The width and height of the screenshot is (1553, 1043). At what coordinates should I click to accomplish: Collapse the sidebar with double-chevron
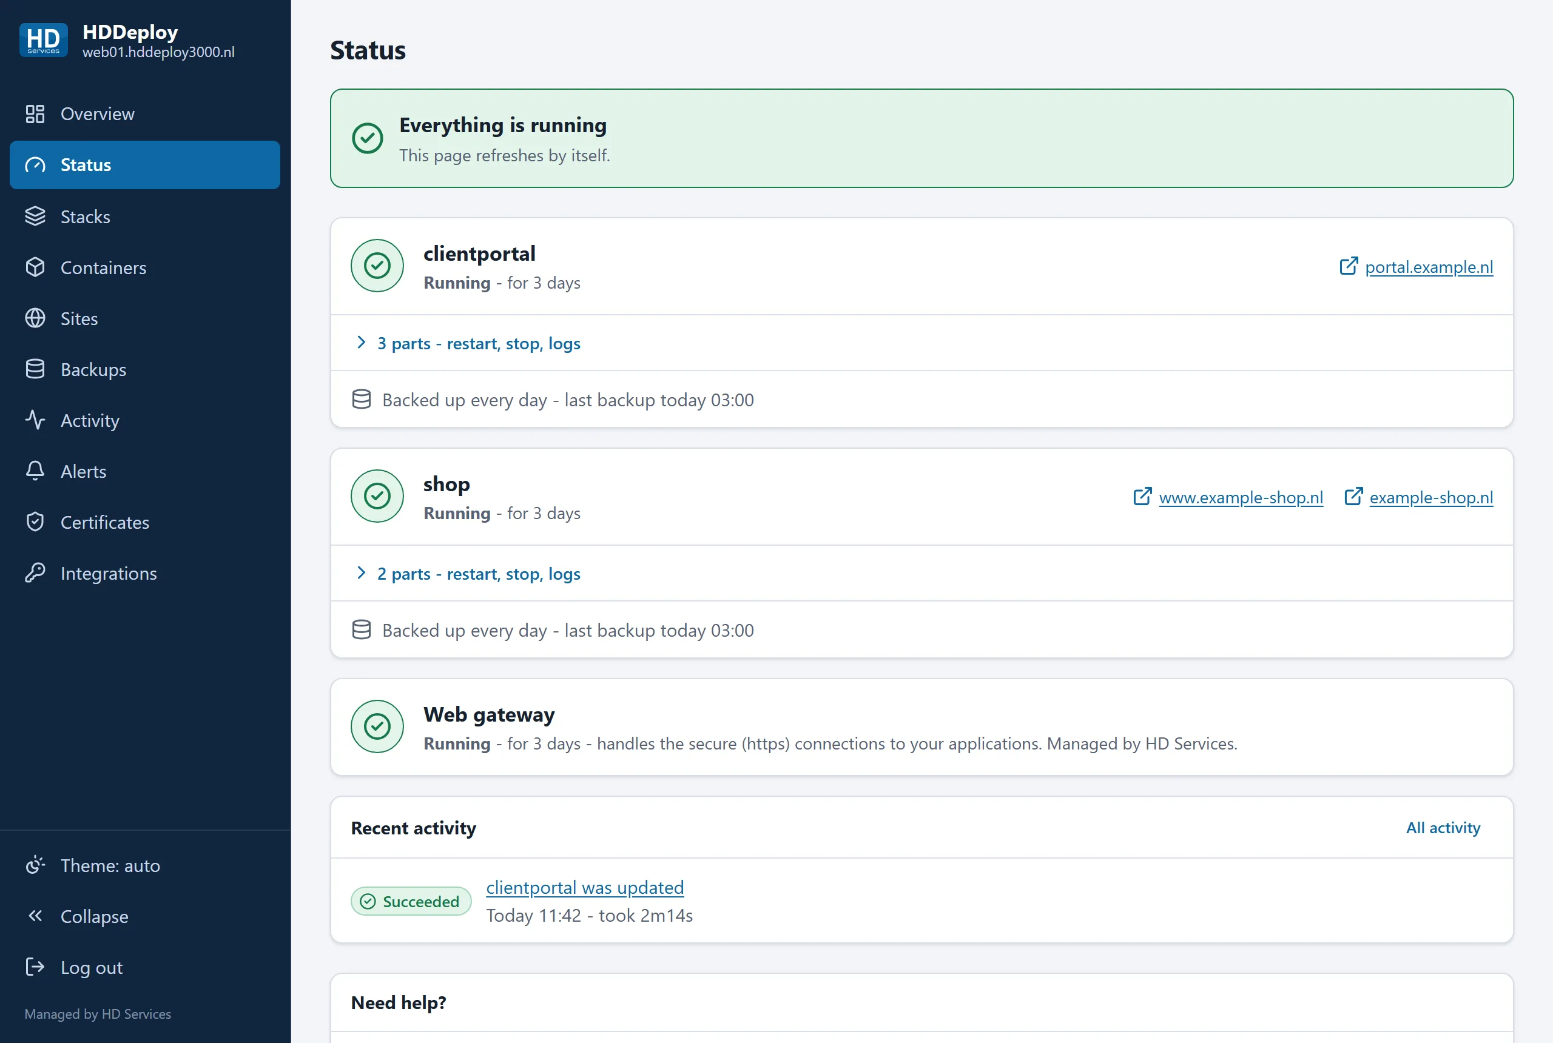pos(145,917)
